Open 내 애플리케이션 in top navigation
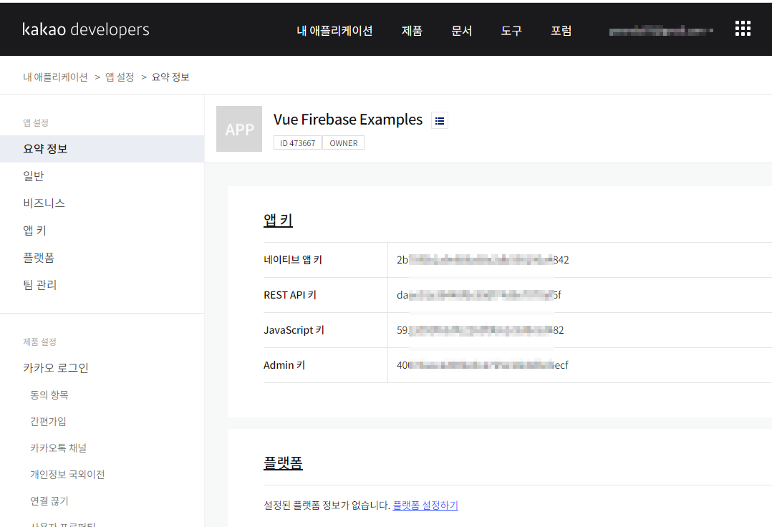Viewport: 772px width, 527px height. click(334, 31)
